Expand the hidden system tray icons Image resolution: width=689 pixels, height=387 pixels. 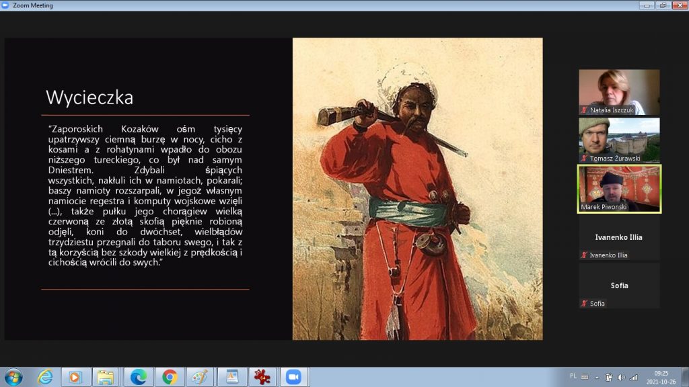(x=595, y=377)
